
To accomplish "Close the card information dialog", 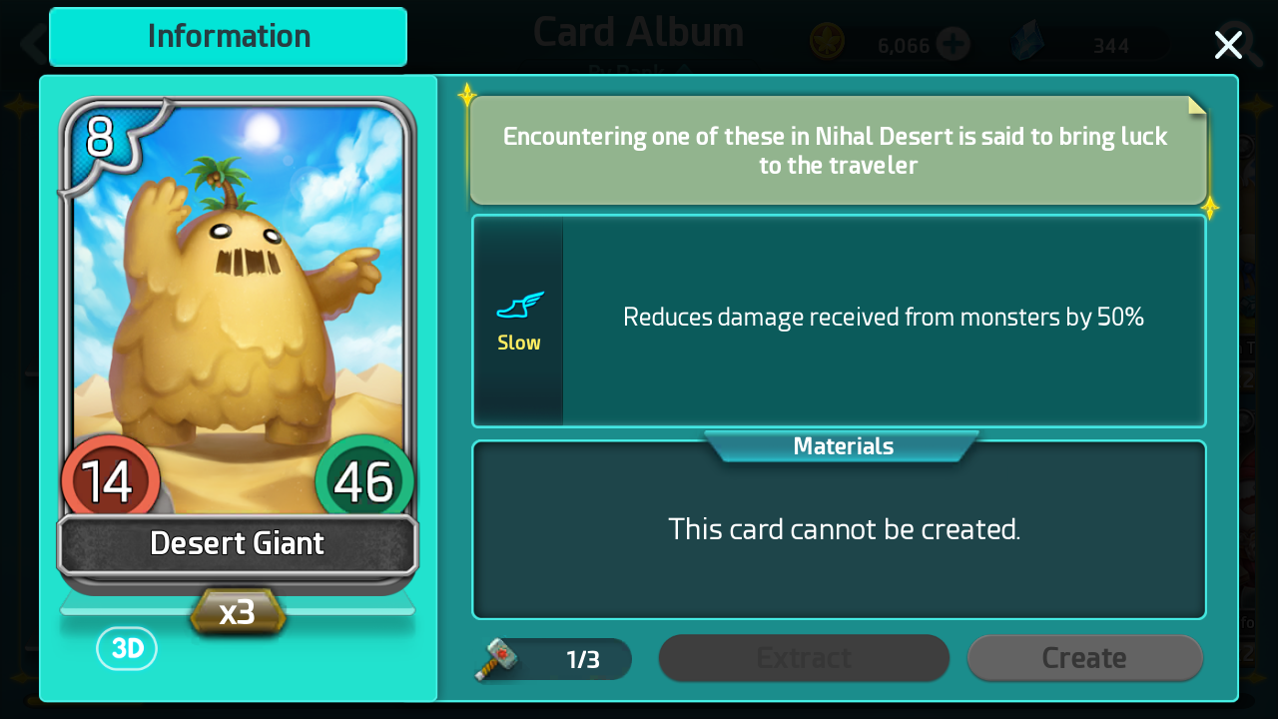I will point(1228,45).
